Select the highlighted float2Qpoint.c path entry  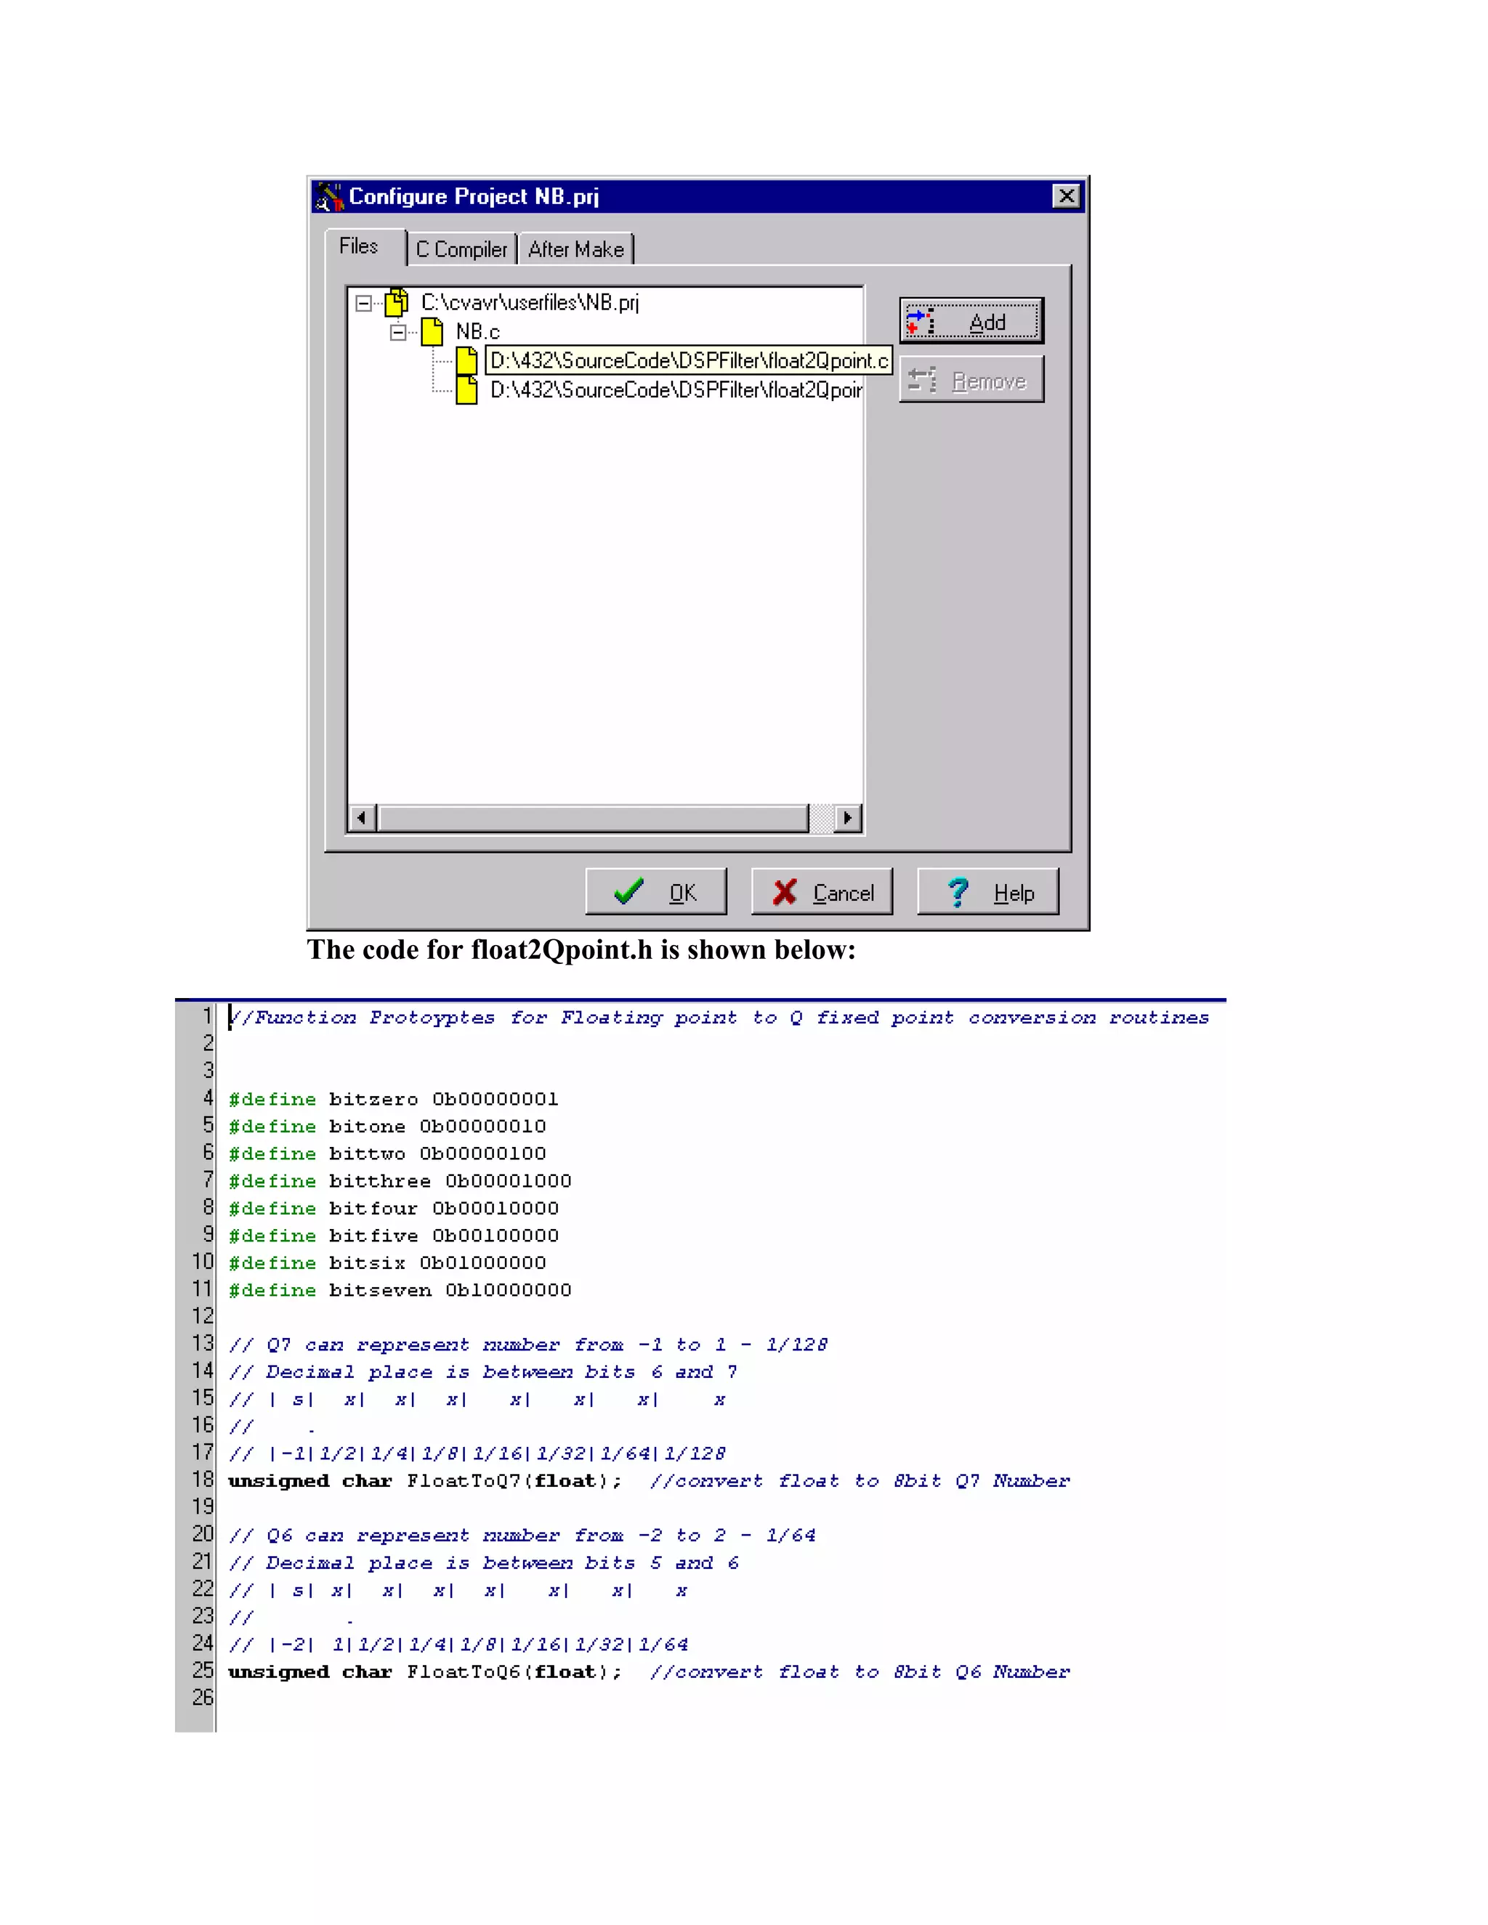tap(690, 360)
